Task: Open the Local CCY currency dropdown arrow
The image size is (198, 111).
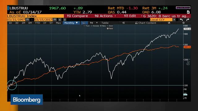Action: click(174, 20)
